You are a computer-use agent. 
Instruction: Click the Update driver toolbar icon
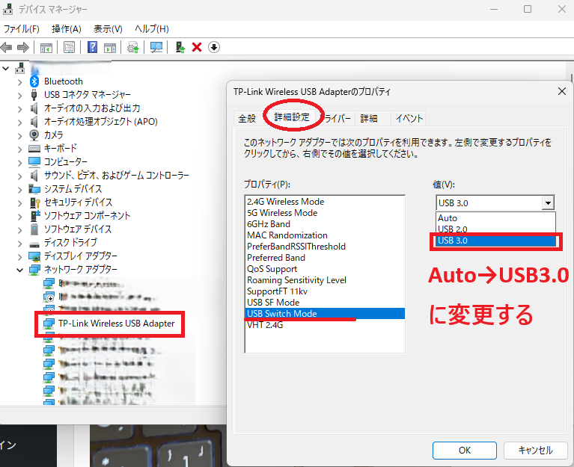[133, 48]
